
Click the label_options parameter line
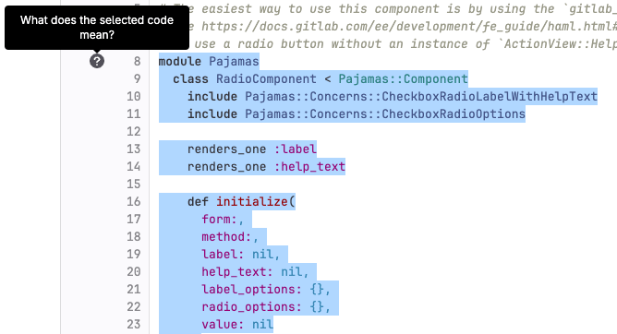point(266,289)
